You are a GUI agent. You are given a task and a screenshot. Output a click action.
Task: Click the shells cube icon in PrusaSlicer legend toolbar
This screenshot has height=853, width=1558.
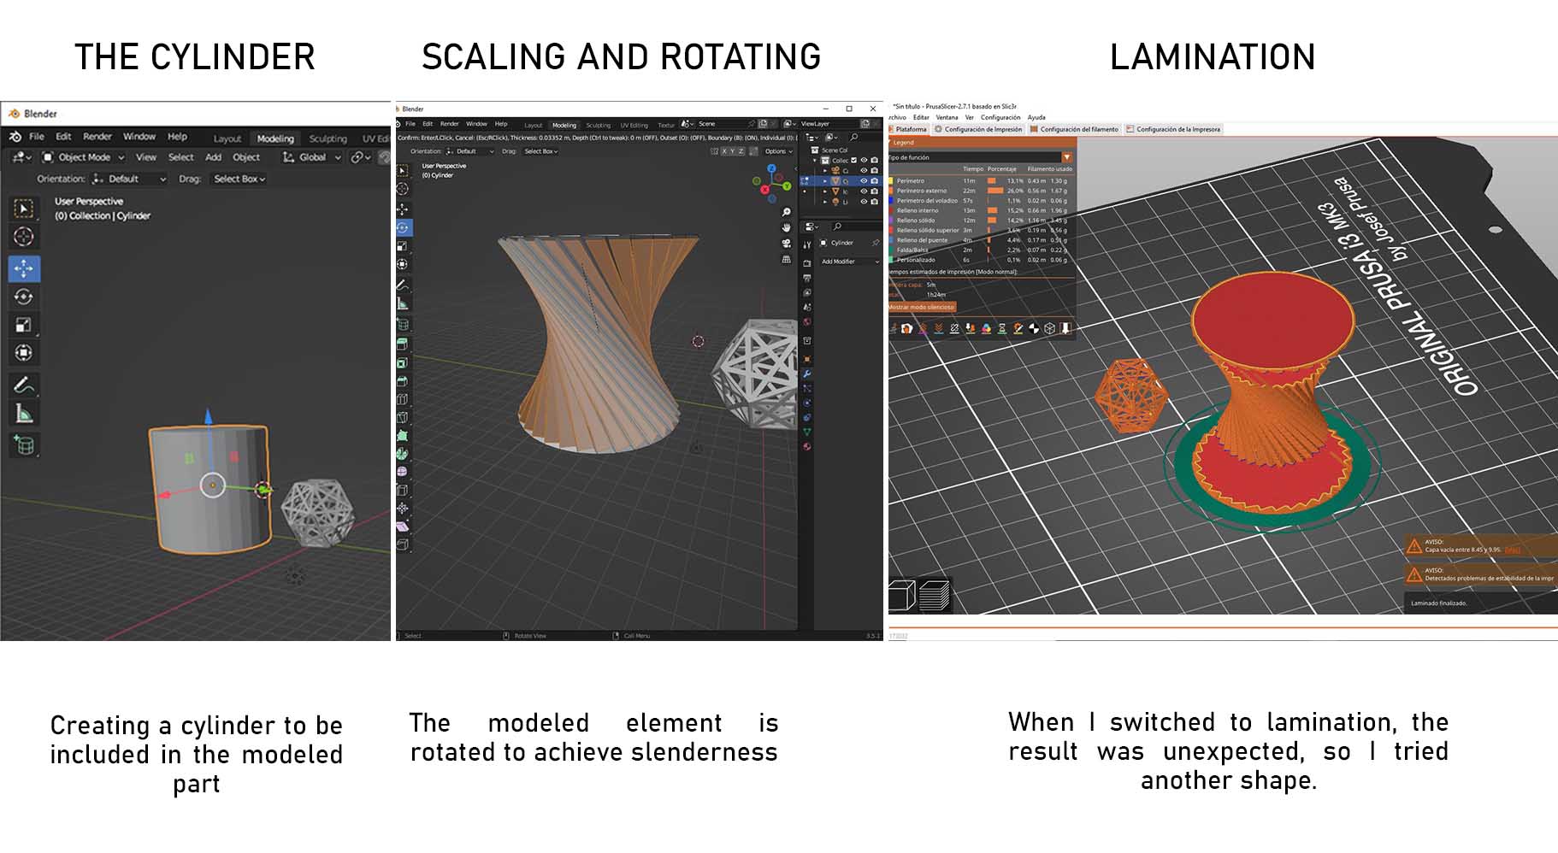[x=1050, y=328]
